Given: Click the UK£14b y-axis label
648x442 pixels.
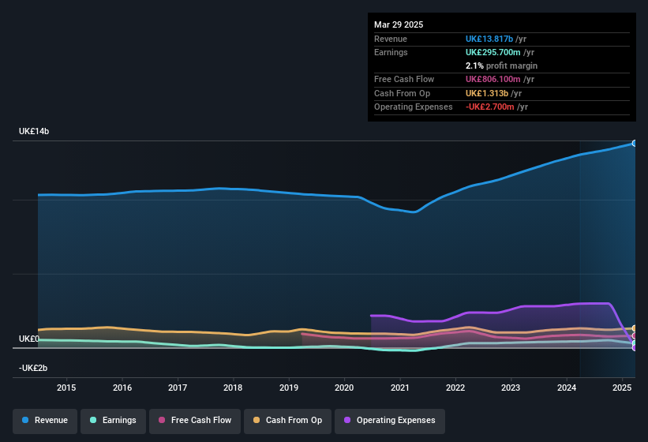Looking at the screenshot, I should (x=34, y=131).
